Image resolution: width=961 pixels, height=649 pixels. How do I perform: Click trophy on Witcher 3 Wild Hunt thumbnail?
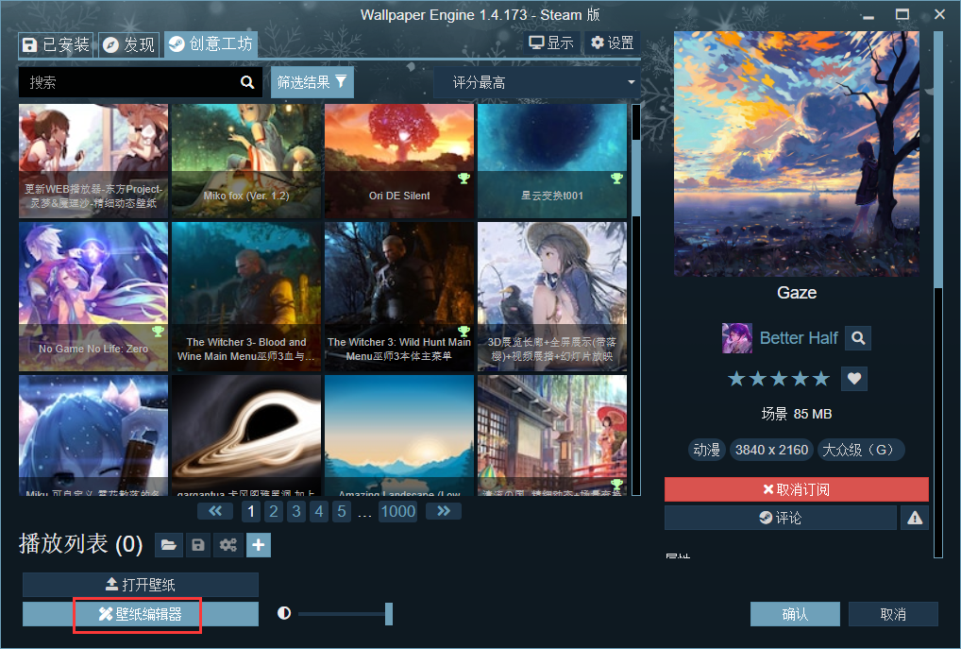point(464,332)
